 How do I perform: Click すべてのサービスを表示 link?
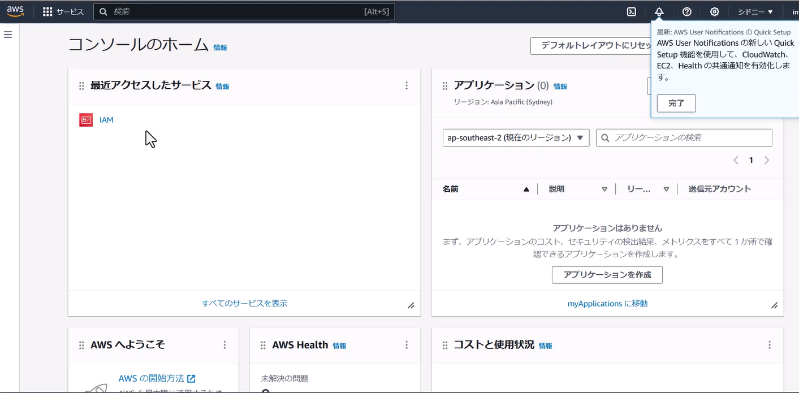click(244, 303)
